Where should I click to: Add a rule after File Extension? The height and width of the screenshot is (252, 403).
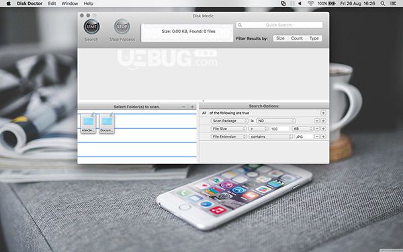(x=323, y=136)
